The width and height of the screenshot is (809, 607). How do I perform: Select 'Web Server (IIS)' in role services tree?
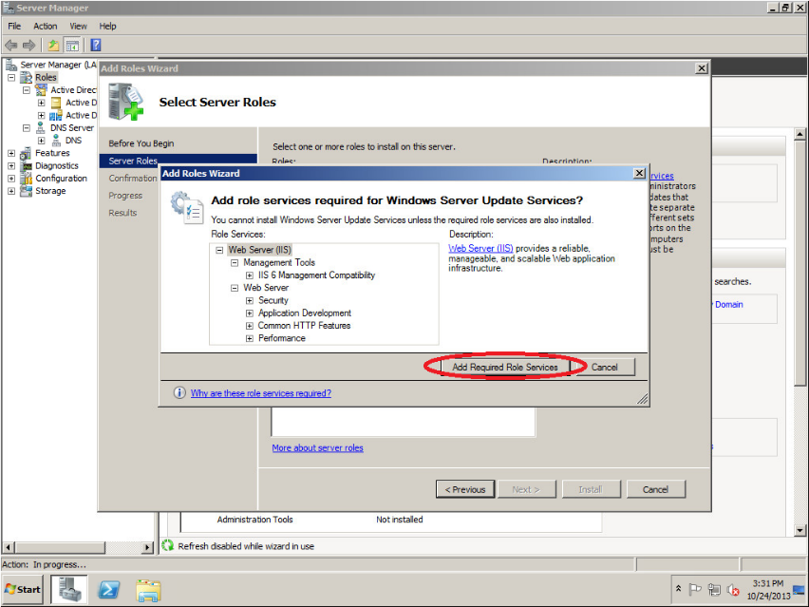pos(260,250)
